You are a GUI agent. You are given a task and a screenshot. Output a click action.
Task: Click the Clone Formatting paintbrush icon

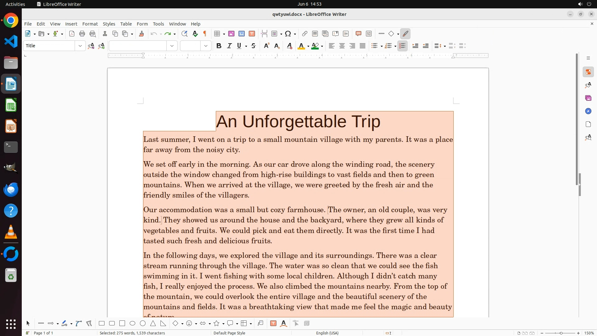tap(141, 34)
